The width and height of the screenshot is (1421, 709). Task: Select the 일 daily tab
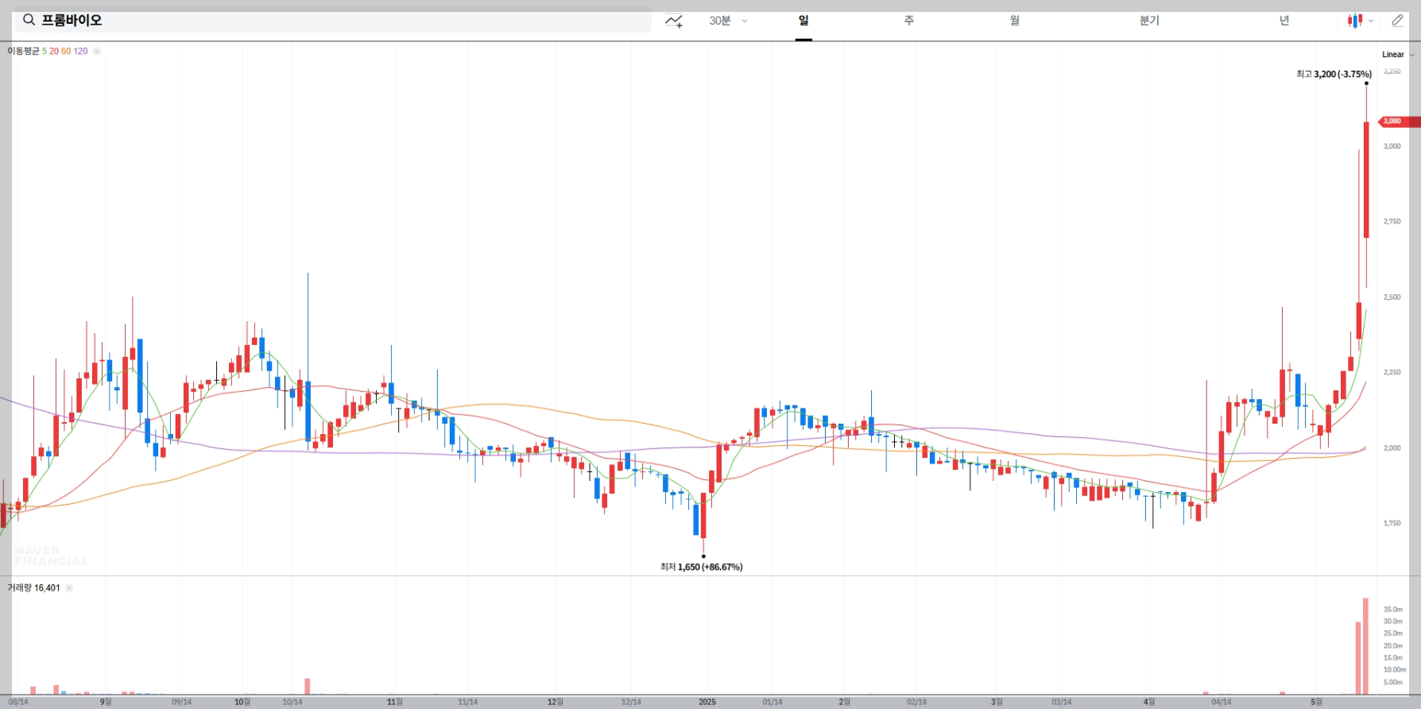(803, 21)
